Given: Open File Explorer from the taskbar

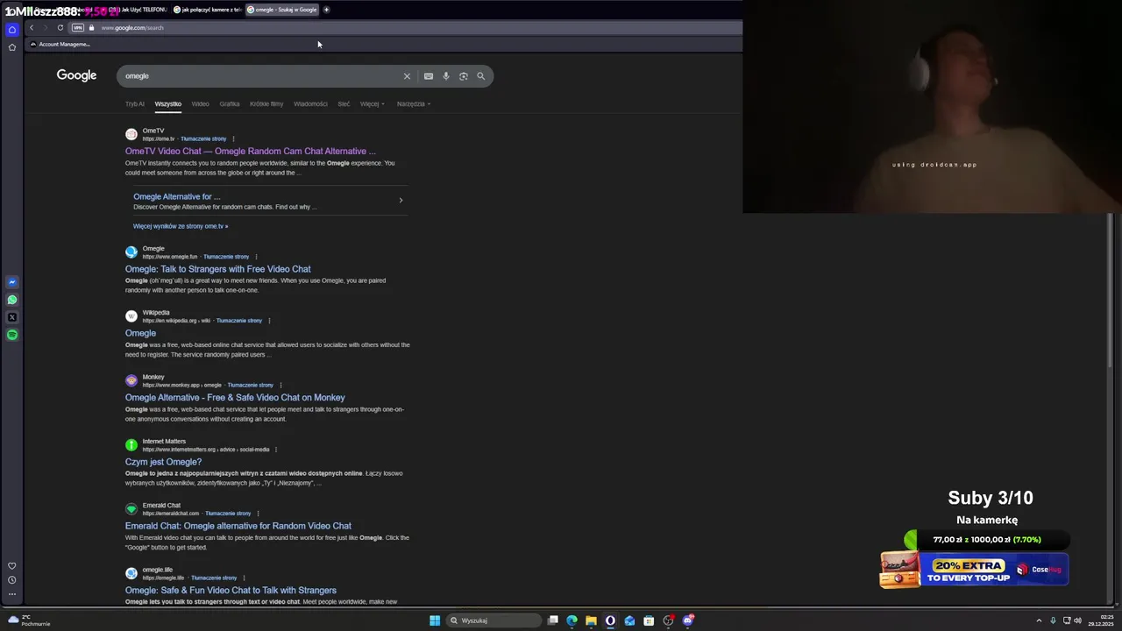Looking at the screenshot, I should [x=591, y=620].
